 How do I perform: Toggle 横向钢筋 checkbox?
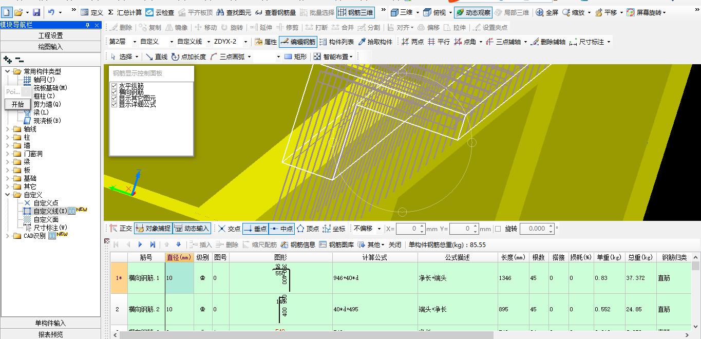tap(114, 92)
